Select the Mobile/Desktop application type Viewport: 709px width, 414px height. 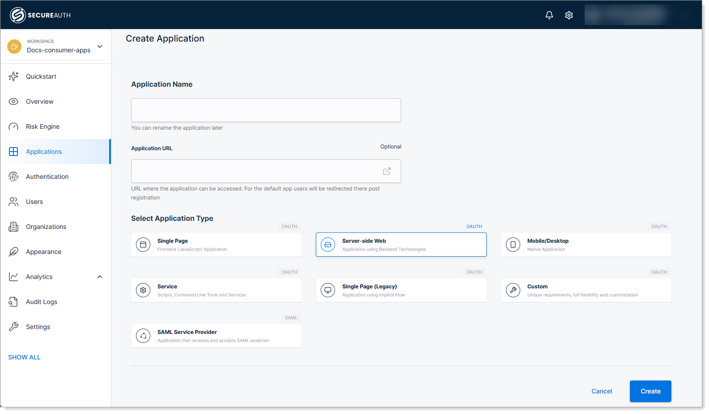pyautogui.click(x=586, y=245)
